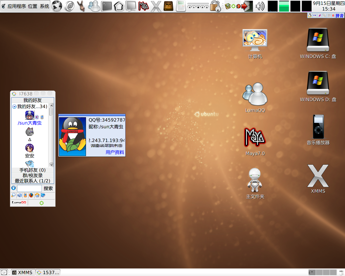Click the show desktop button in bottom panel
This screenshot has width=345, height=276.
(x=4, y=272)
